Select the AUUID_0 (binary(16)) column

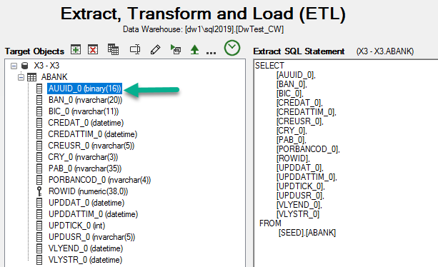(x=84, y=89)
